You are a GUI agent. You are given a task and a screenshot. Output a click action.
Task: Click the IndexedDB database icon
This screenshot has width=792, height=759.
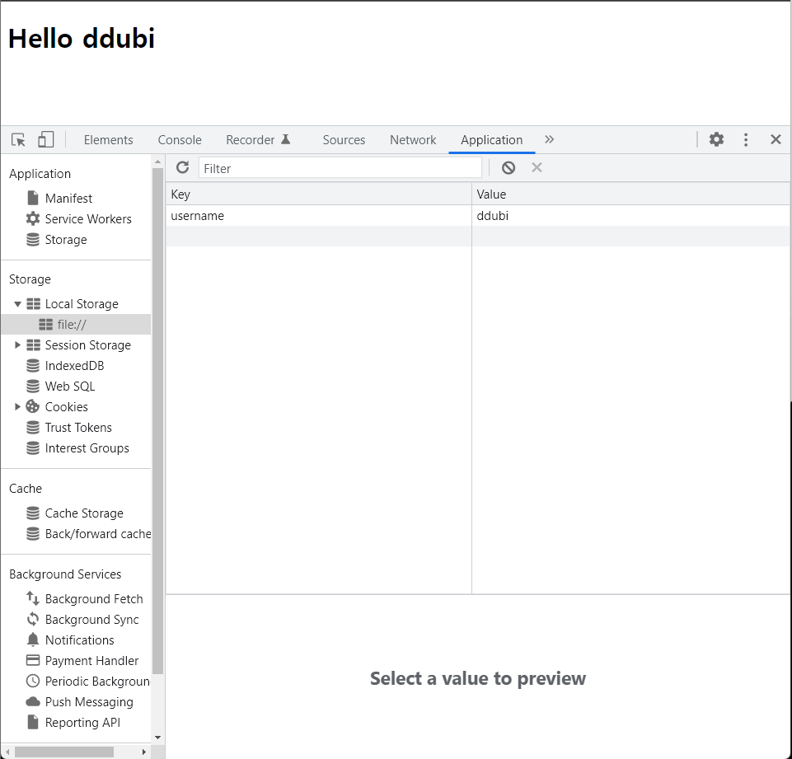pyautogui.click(x=33, y=366)
